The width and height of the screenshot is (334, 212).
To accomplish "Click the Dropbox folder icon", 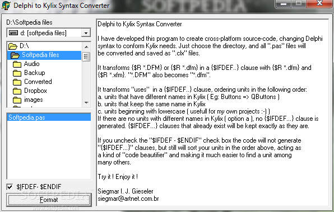I will tap(17, 91).
